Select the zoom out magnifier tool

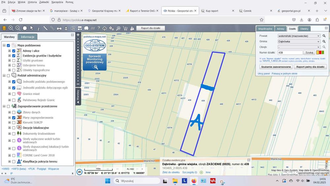18,28
